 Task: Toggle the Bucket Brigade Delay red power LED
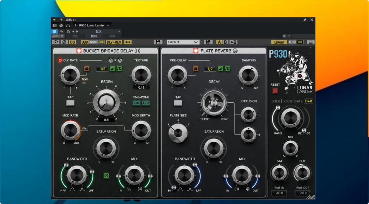coord(79,51)
